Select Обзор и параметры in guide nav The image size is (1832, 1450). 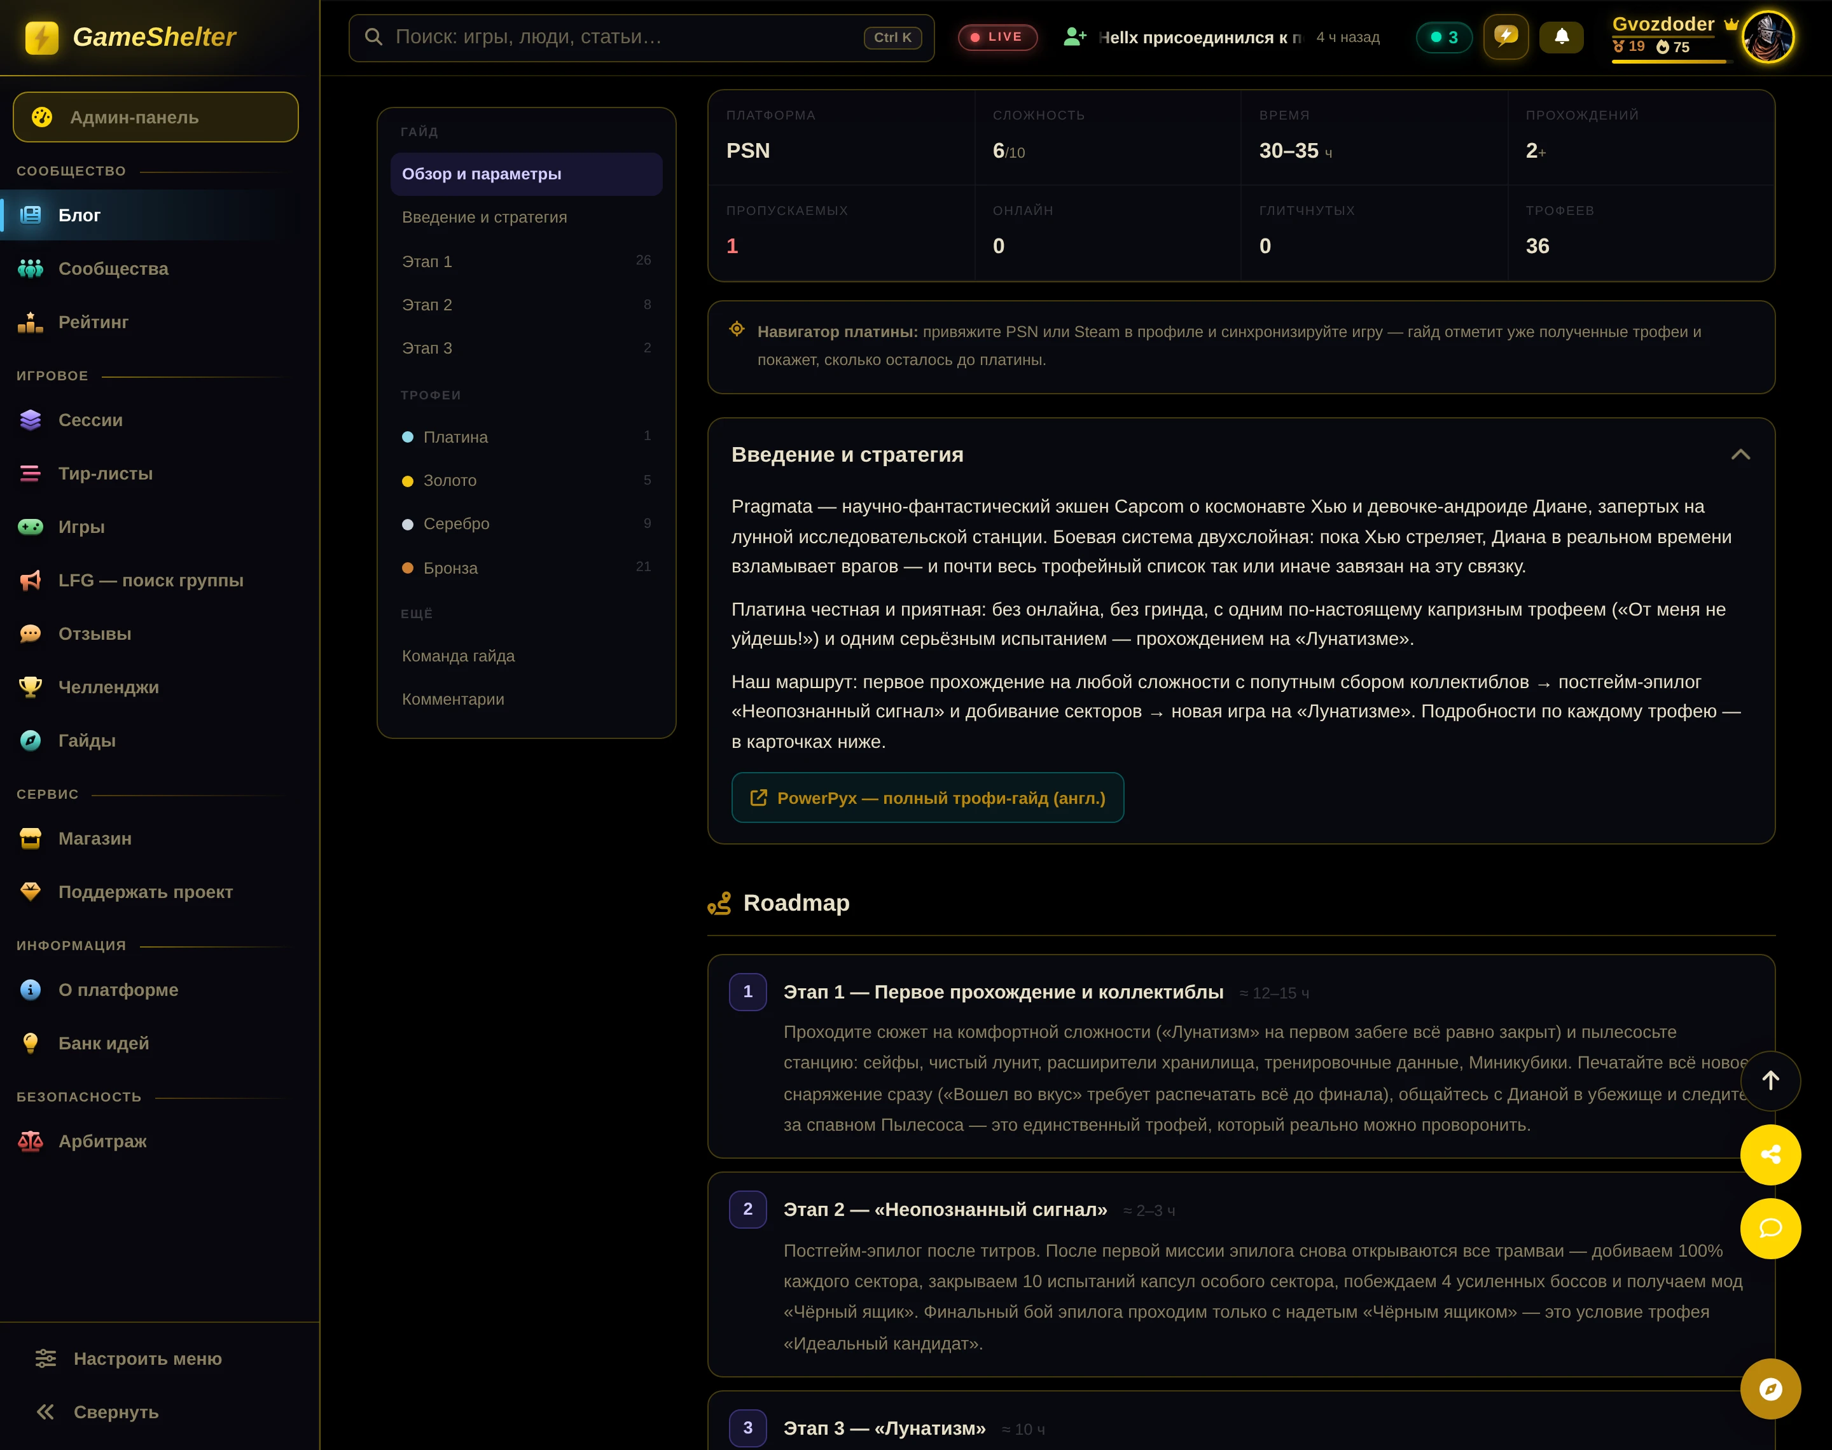point(526,174)
